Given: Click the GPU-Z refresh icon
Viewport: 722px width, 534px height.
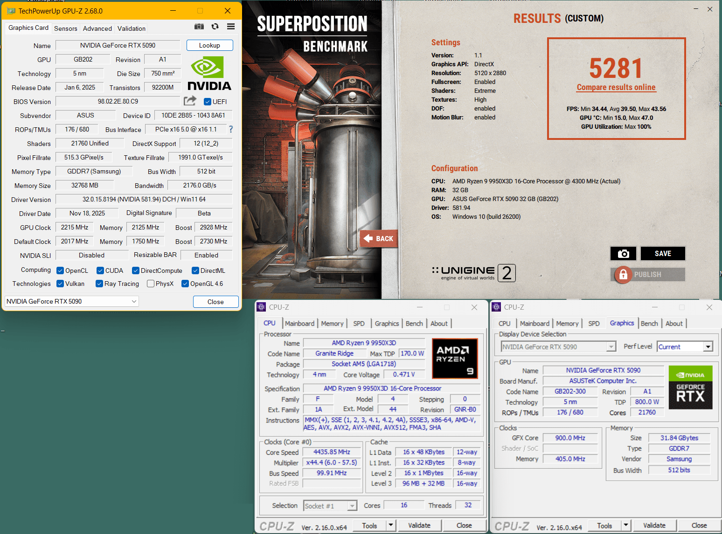Looking at the screenshot, I should pyautogui.click(x=215, y=27).
